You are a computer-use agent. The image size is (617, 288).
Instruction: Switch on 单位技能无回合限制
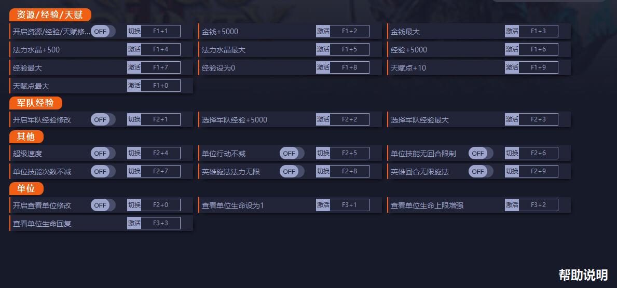click(x=481, y=154)
